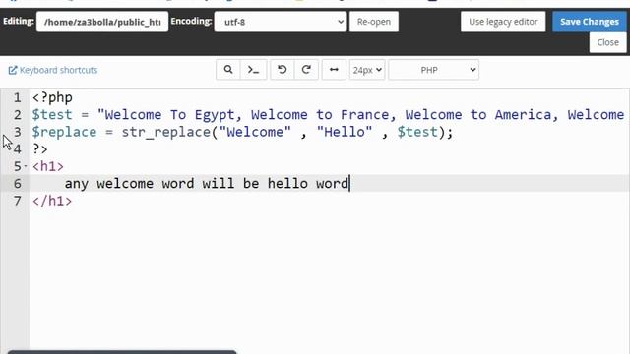Viewport: 630px width, 354px height.
Task: Collapse the h1 fold on line 5
Action: [x=26, y=166]
